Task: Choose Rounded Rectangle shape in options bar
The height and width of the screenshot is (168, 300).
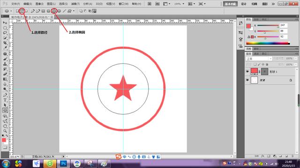Action: [49, 11]
